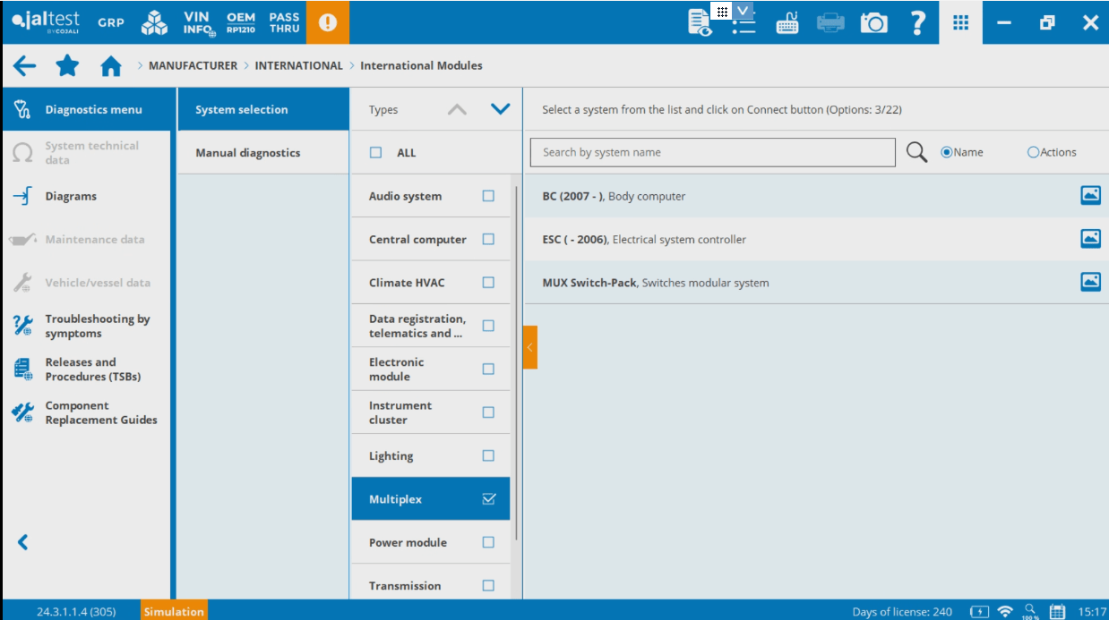Click the help question mark icon
The image size is (1109, 620).
[x=917, y=23]
